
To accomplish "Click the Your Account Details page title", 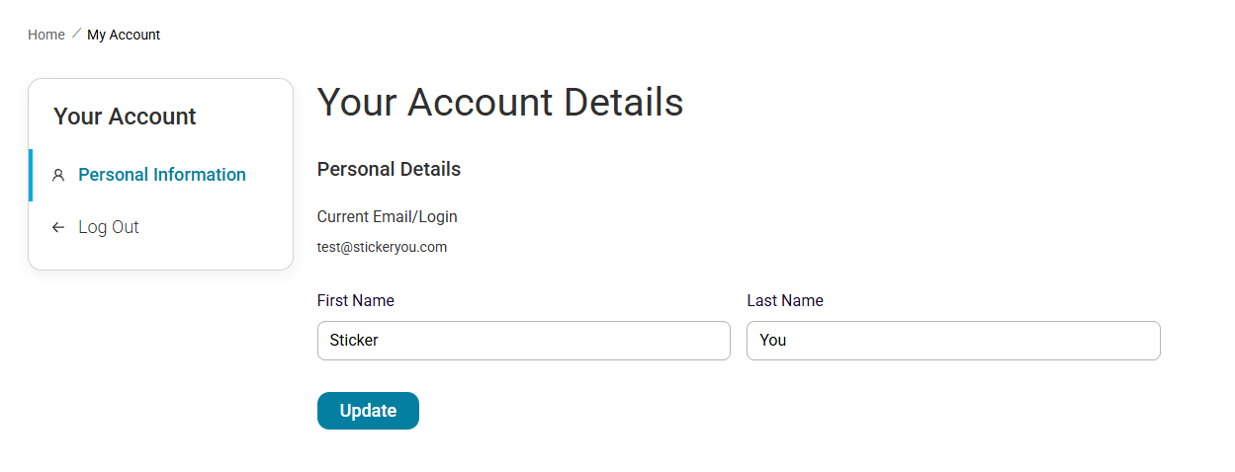I will (500, 103).
